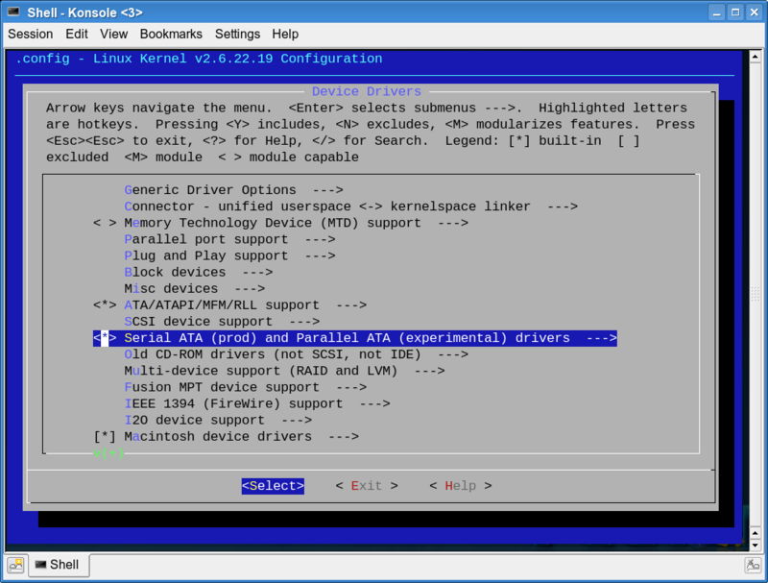Expand IEEE 1394 (FireWire) support submenu arrow
The image size is (768, 583).
pos(374,403)
